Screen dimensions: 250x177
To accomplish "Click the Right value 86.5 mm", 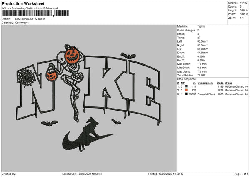I will [x=202, y=45].
